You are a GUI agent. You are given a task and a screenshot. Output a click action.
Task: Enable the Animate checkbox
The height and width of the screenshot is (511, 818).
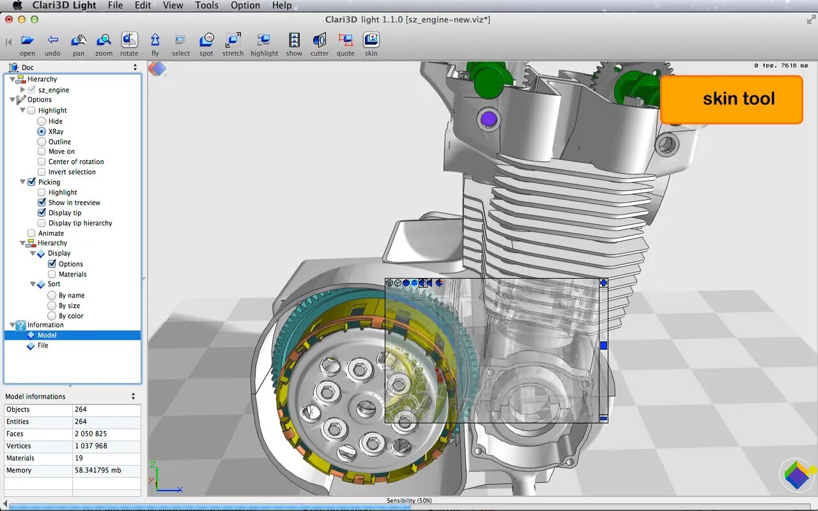coord(31,233)
